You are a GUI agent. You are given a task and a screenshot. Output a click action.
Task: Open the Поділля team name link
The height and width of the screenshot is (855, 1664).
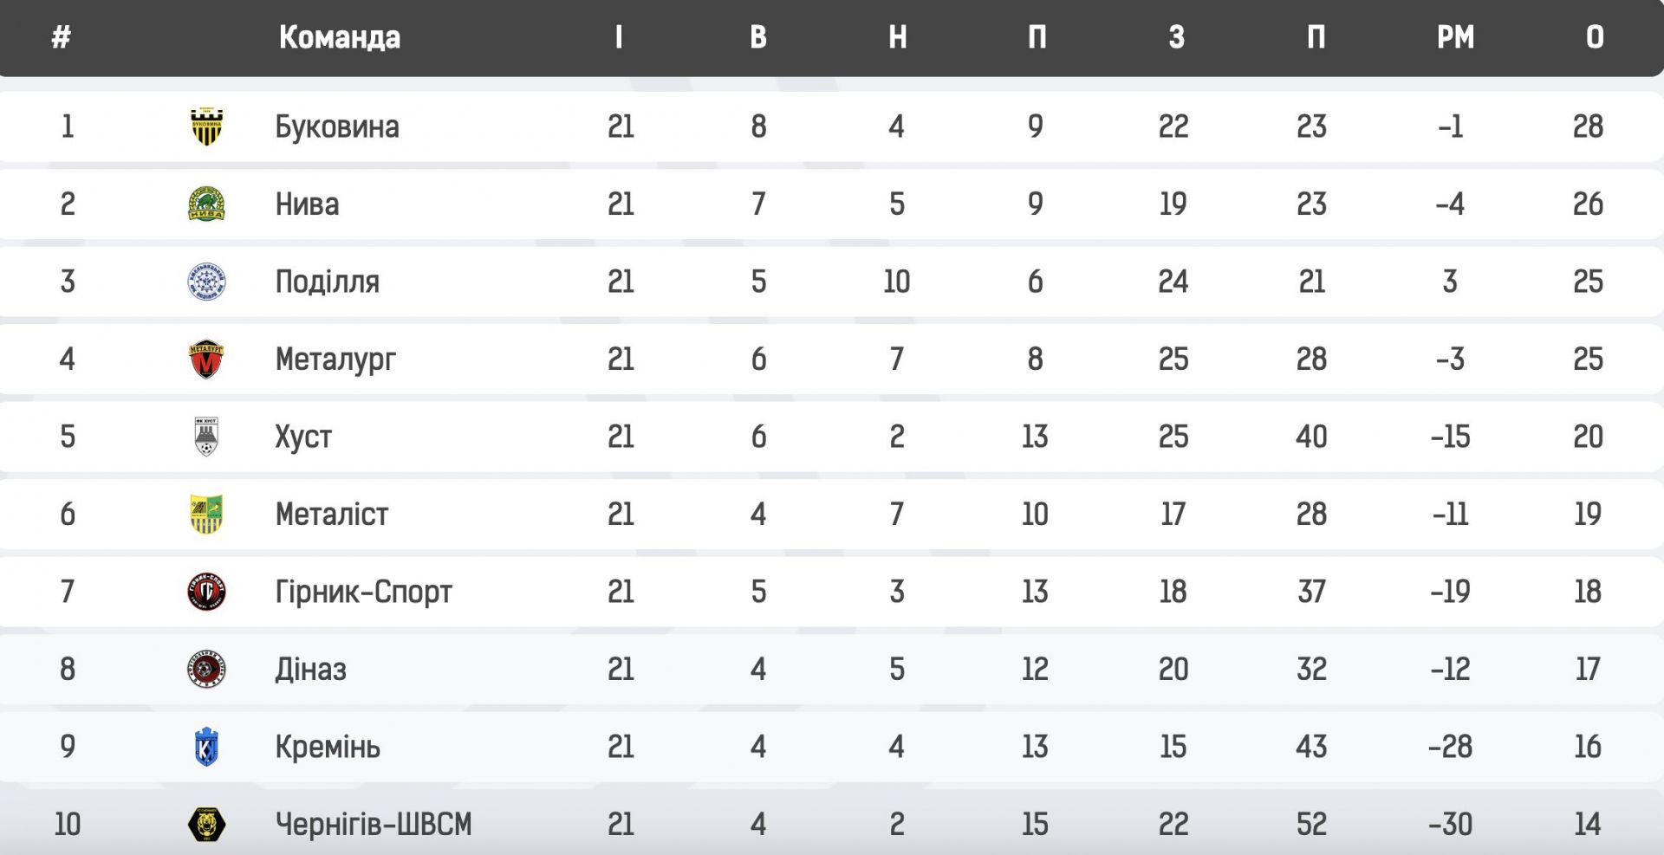327,282
